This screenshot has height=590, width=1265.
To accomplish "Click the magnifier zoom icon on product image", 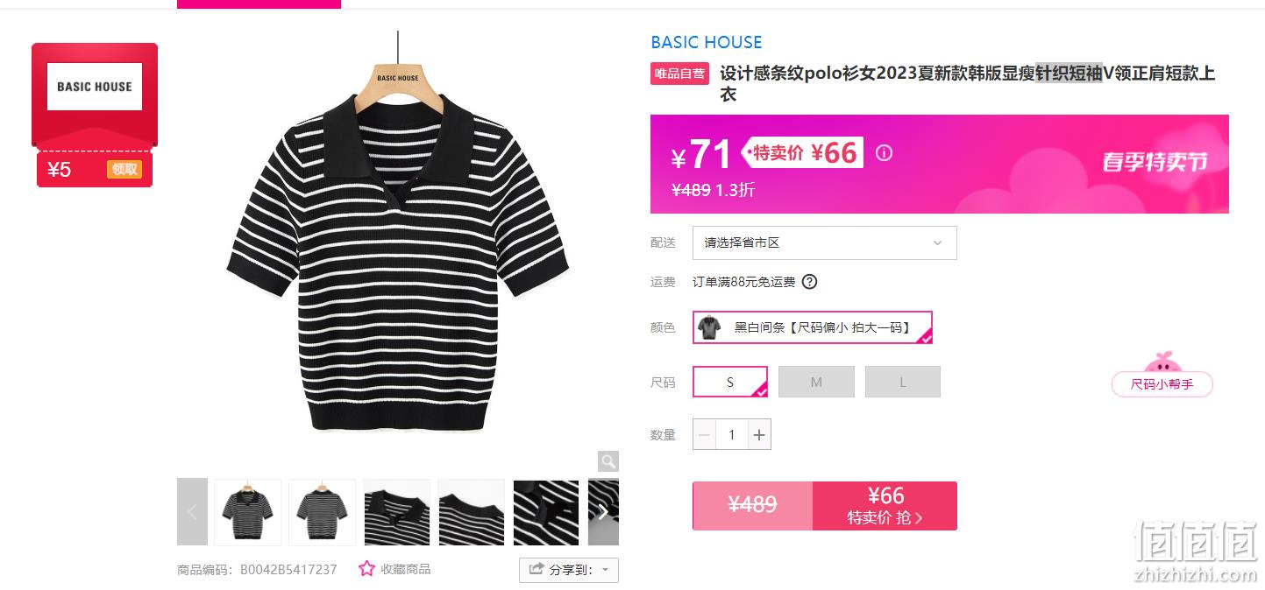I will (x=608, y=461).
